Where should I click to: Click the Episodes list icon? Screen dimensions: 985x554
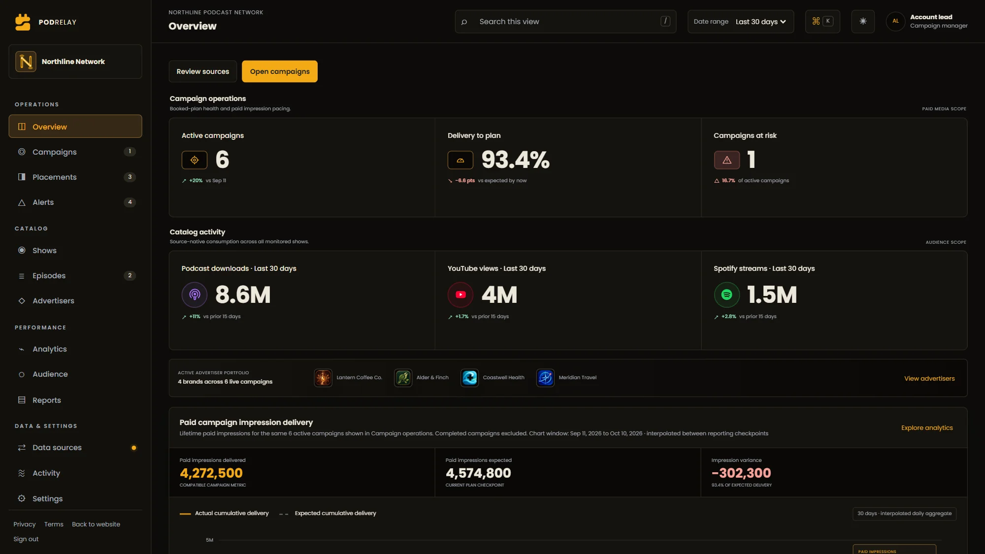(22, 276)
